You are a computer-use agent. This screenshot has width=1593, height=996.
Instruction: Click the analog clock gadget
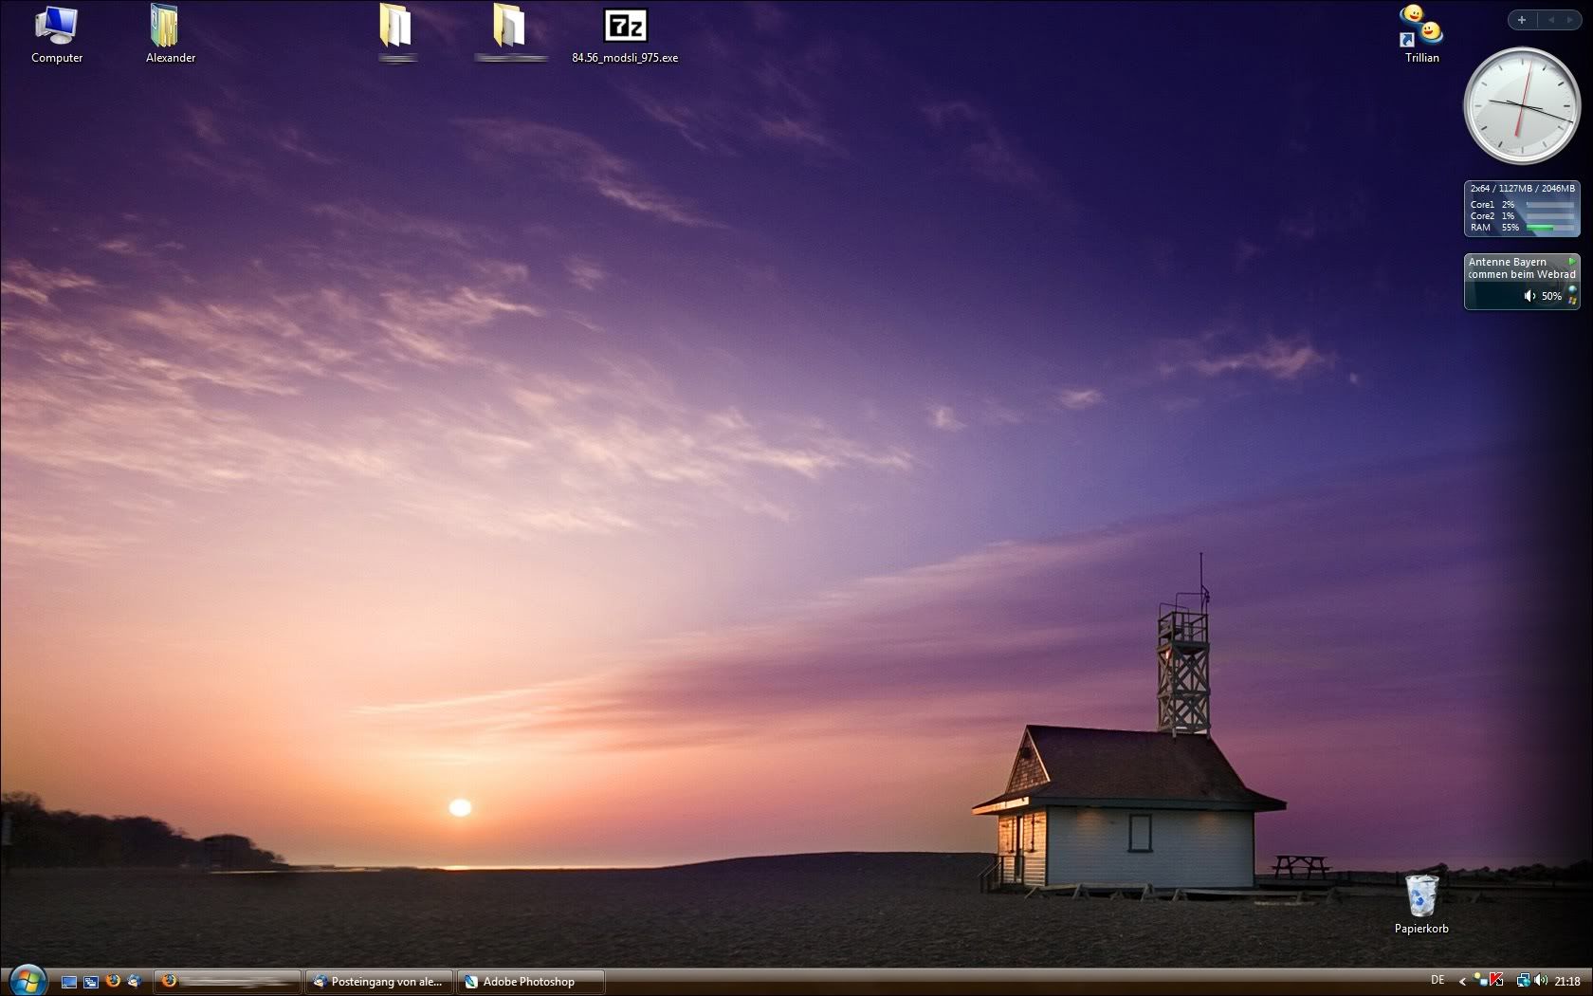click(1521, 106)
